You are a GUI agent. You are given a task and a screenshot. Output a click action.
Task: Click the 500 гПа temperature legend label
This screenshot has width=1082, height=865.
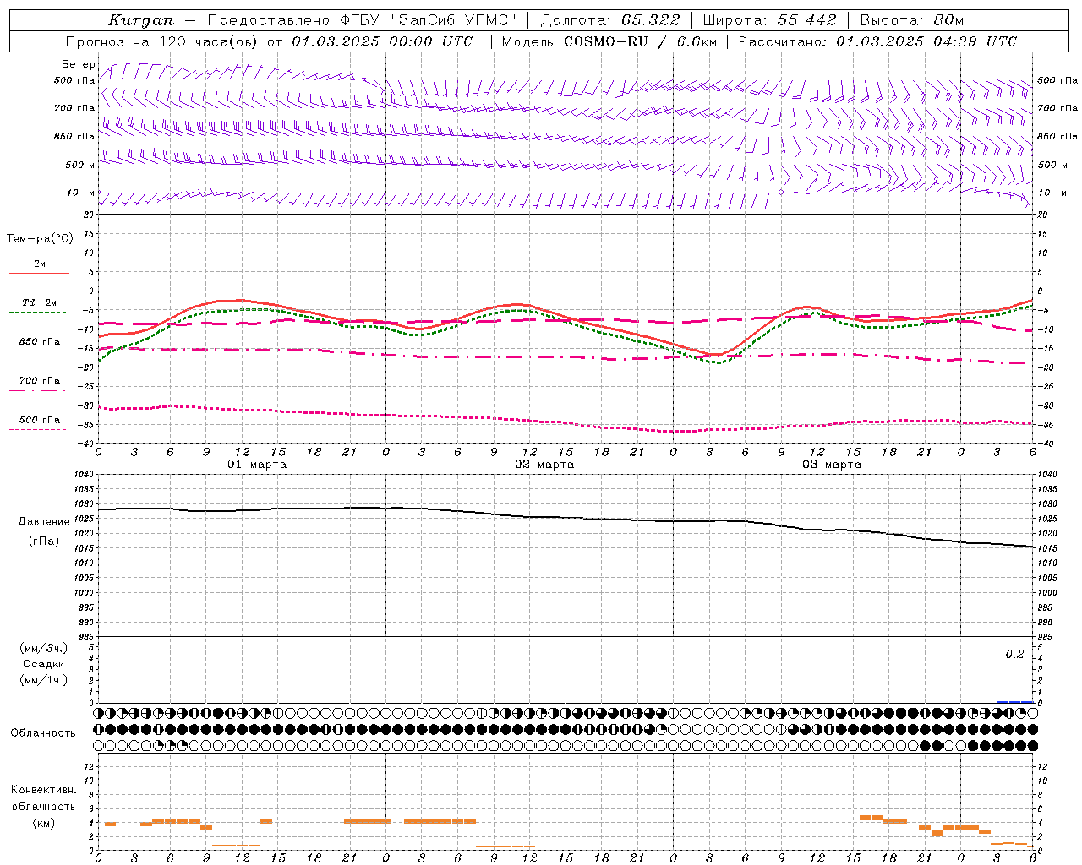(x=40, y=420)
